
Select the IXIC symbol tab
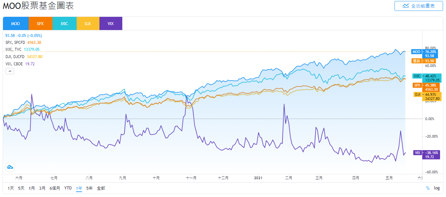pyautogui.click(x=64, y=23)
